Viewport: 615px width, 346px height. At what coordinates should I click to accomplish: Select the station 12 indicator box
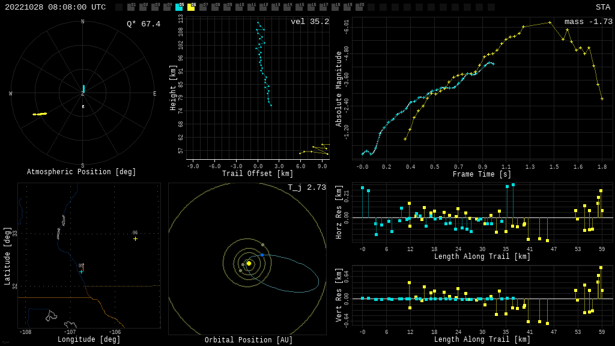(263, 7)
